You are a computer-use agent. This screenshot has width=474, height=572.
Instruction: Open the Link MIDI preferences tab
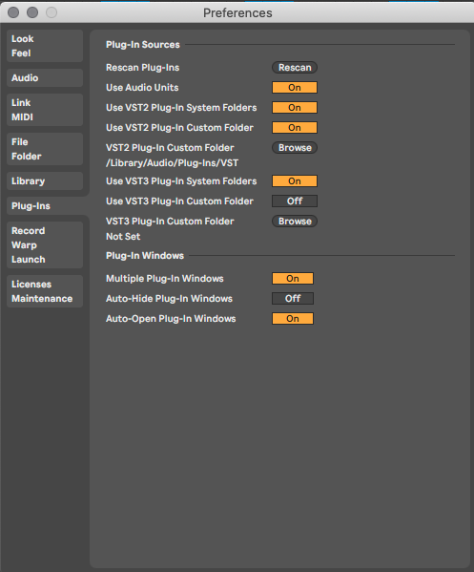click(x=45, y=110)
